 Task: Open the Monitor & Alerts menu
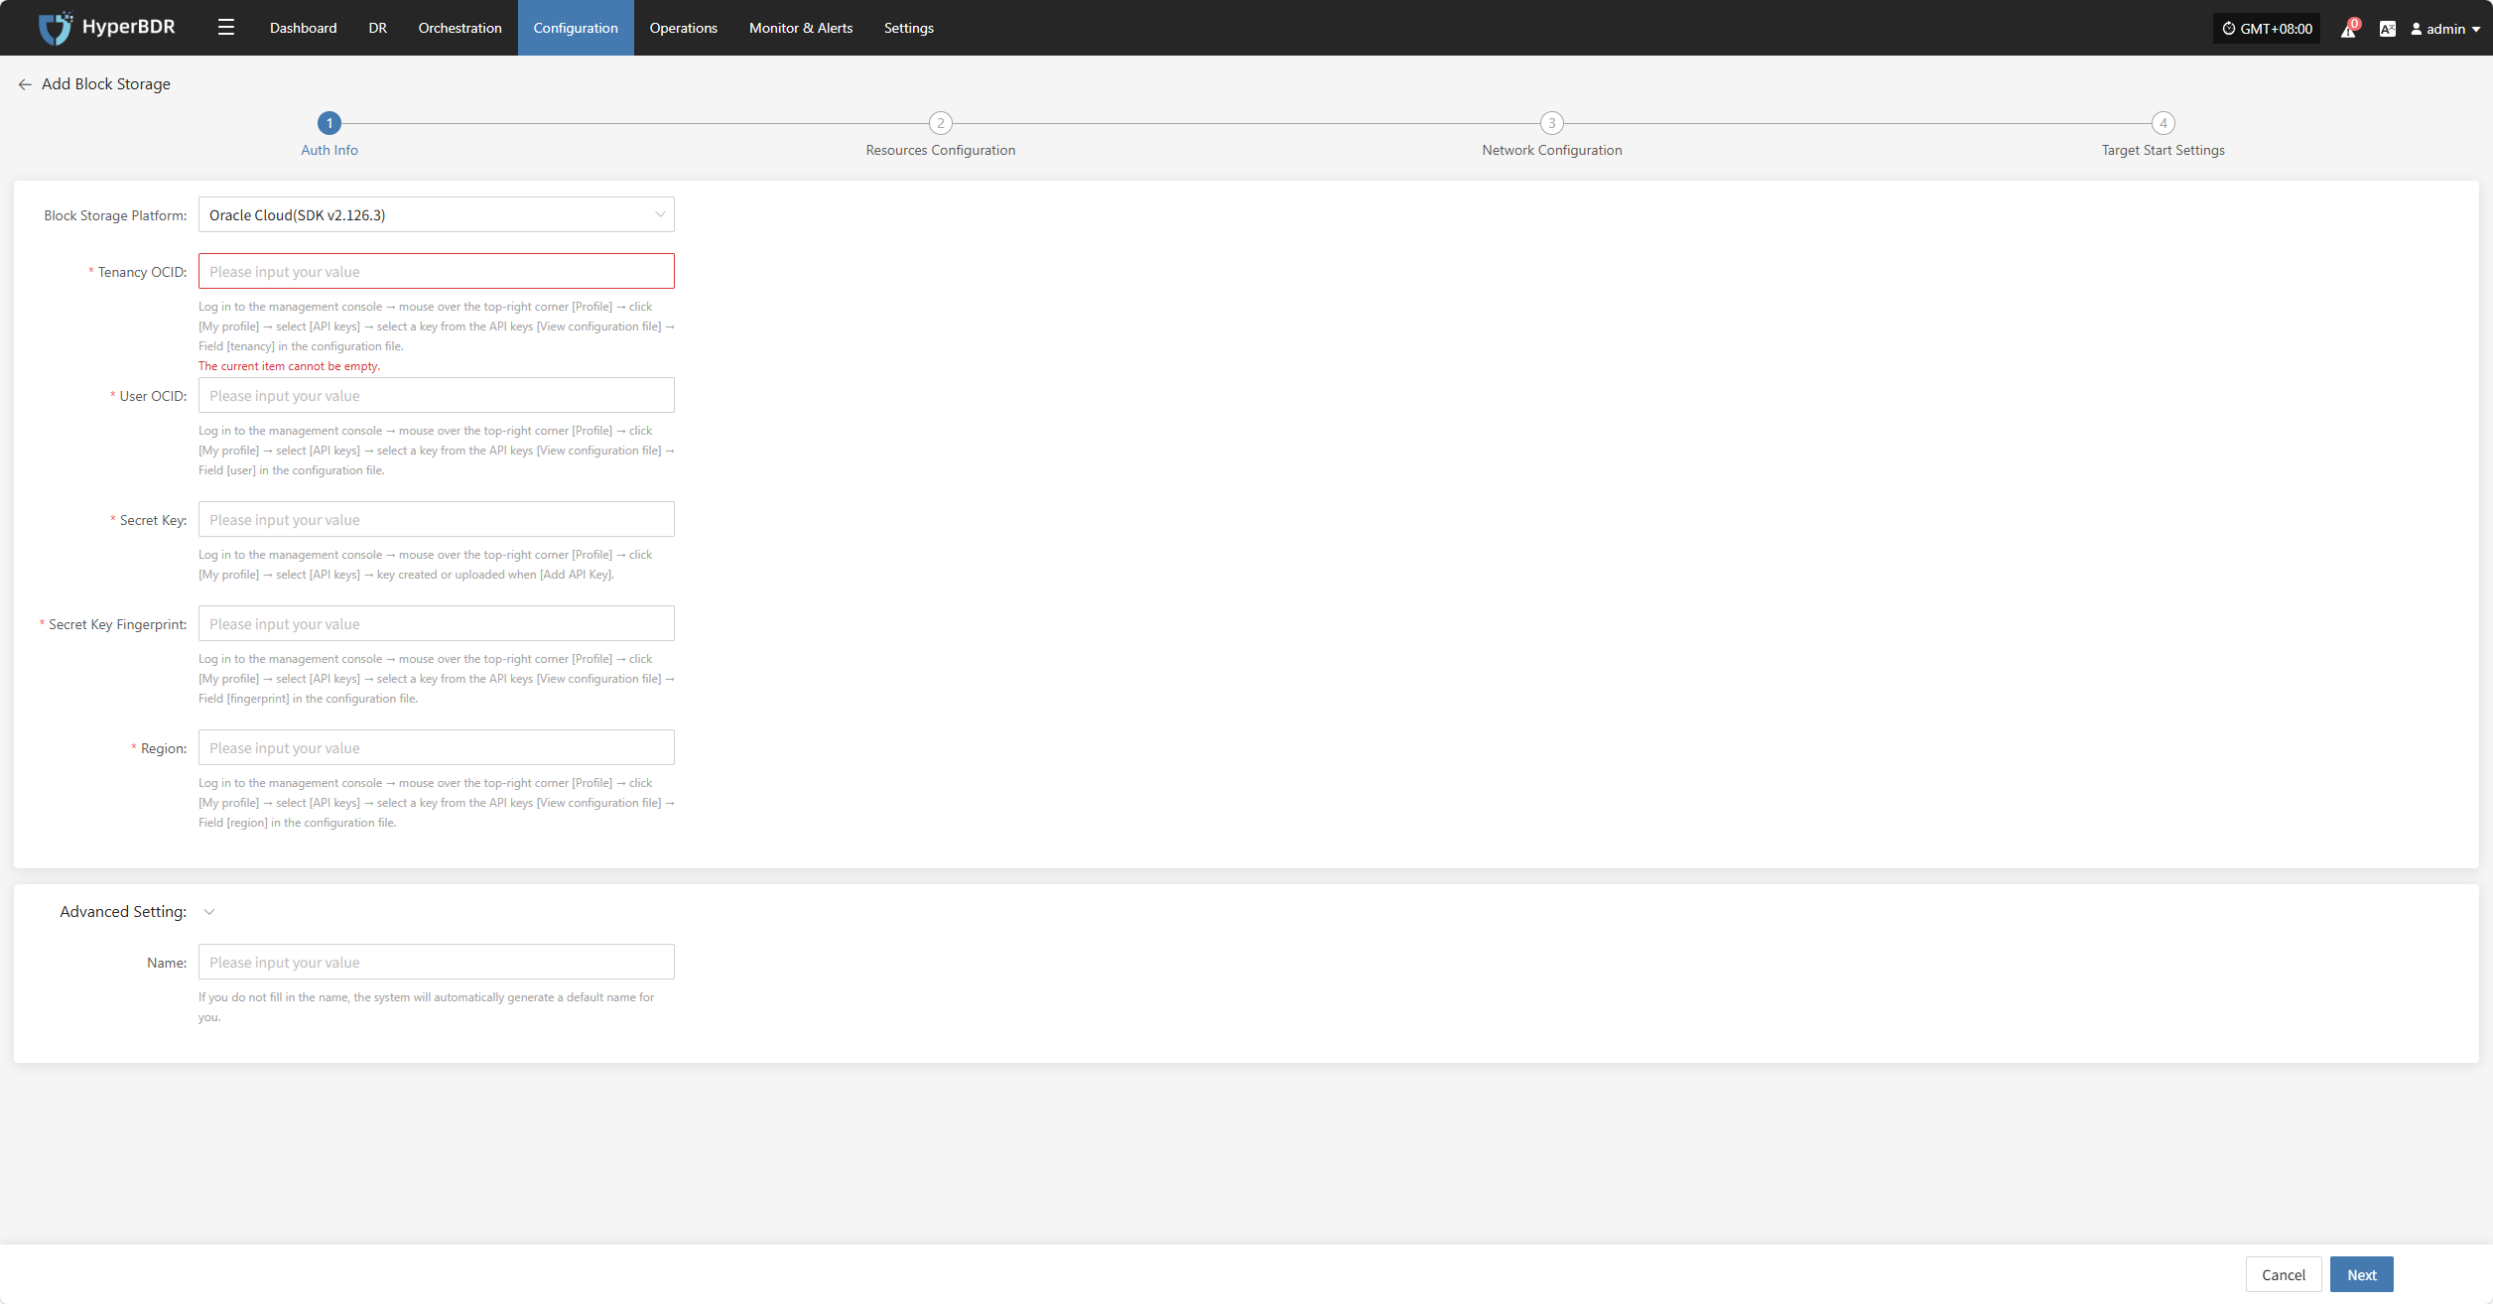[x=801, y=28]
